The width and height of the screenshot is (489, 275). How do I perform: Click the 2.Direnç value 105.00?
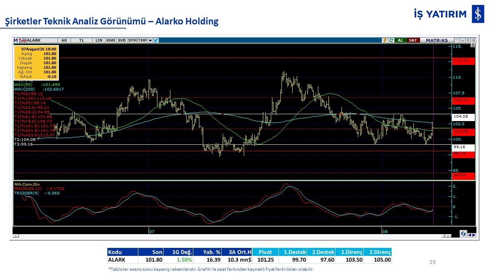pyautogui.click(x=382, y=260)
